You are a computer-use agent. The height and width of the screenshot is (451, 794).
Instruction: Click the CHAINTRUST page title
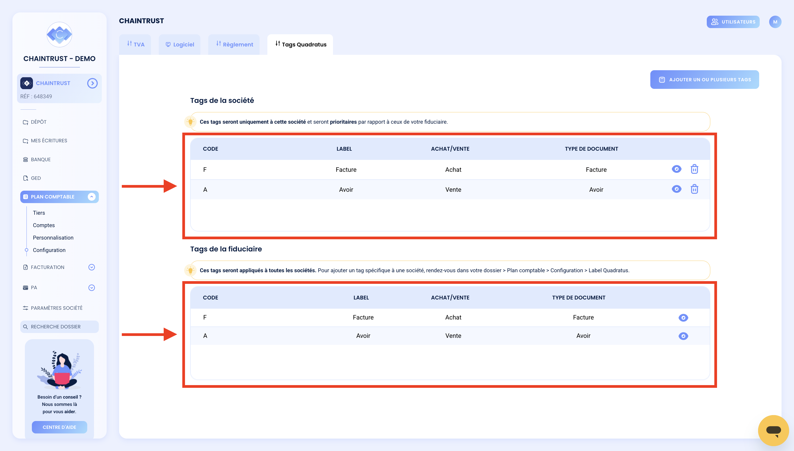(x=142, y=21)
